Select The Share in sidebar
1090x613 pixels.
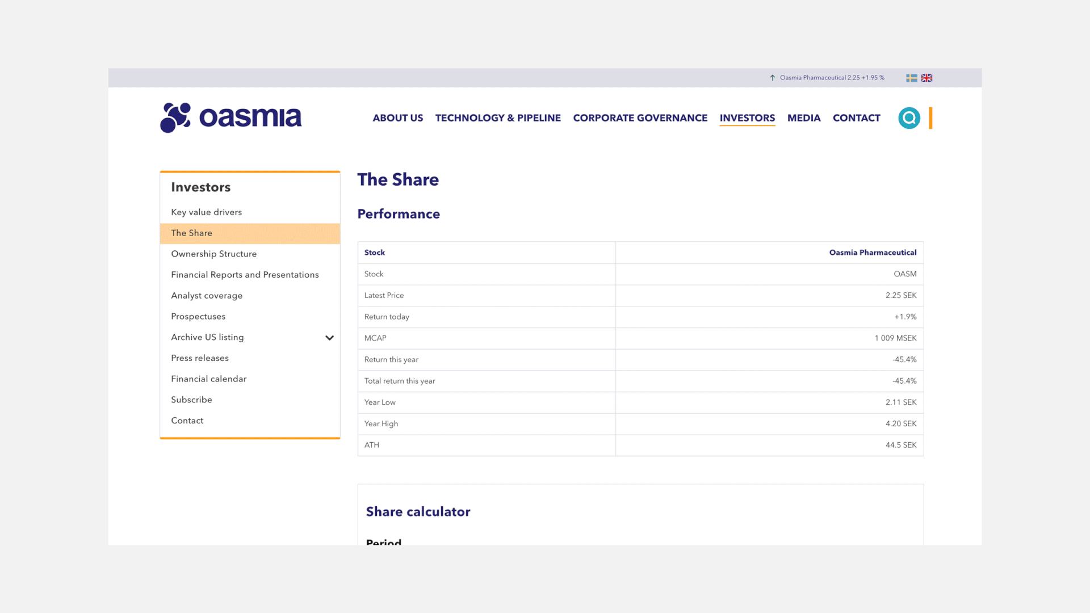point(250,233)
